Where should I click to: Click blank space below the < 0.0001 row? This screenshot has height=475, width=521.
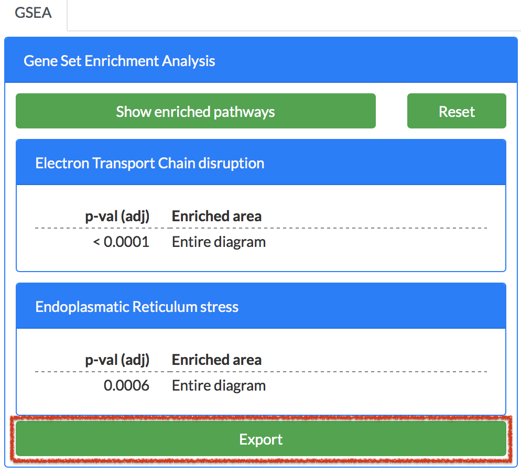click(x=260, y=261)
